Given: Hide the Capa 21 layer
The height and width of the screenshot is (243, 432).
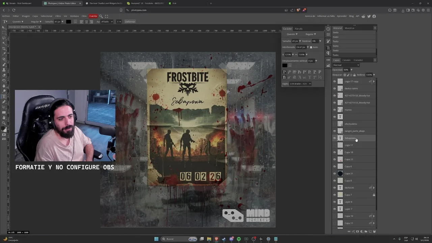Looking at the screenshot, I should (x=334, y=173).
